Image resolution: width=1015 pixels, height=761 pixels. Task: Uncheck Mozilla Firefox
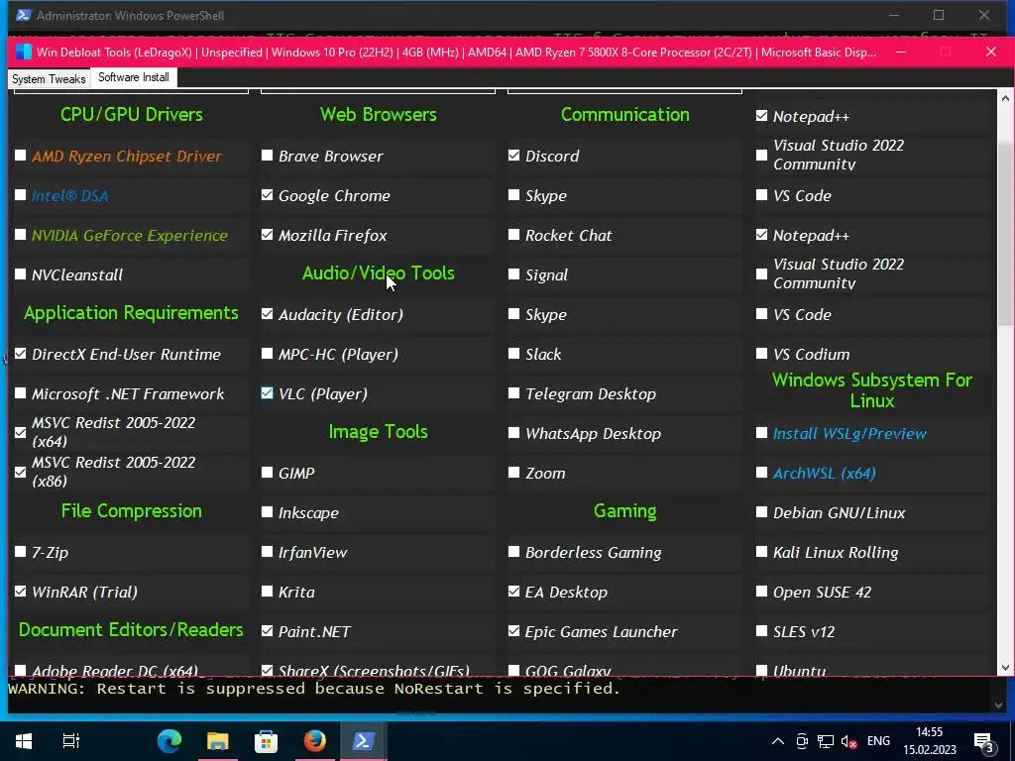click(267, 234)
